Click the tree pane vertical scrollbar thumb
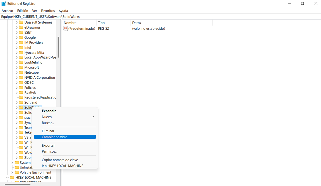Image resolution: width=321 pixels, height=186 pixels. pyautogui.click(x=58, y=47)
